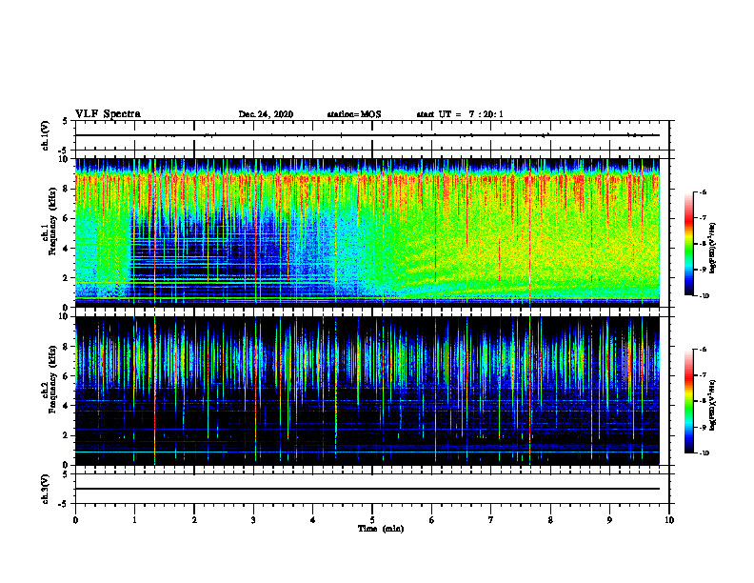754x583 pixels.
Task: Click the ch.2 spectrogram color scale bar
Action: coord(689,401)
